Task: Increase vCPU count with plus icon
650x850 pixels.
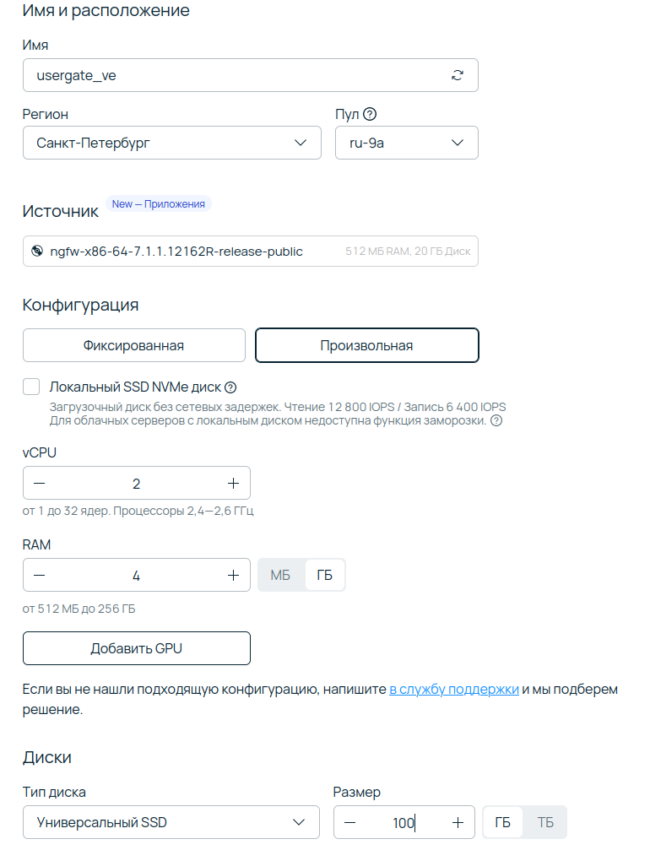Action: pyautogui.click(x=233, y=483)
